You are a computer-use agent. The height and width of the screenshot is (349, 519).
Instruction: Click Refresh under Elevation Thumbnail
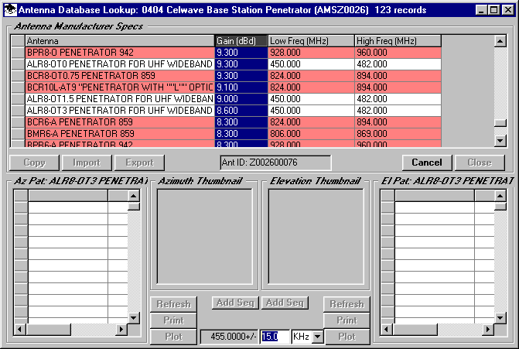pos(347,304)
